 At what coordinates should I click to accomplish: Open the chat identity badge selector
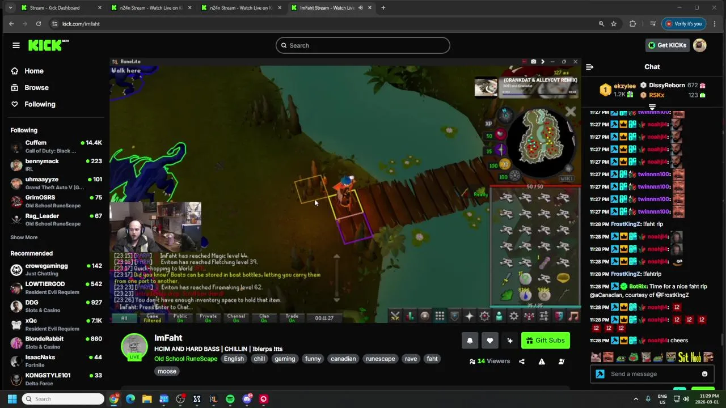(x=600, y=374)
